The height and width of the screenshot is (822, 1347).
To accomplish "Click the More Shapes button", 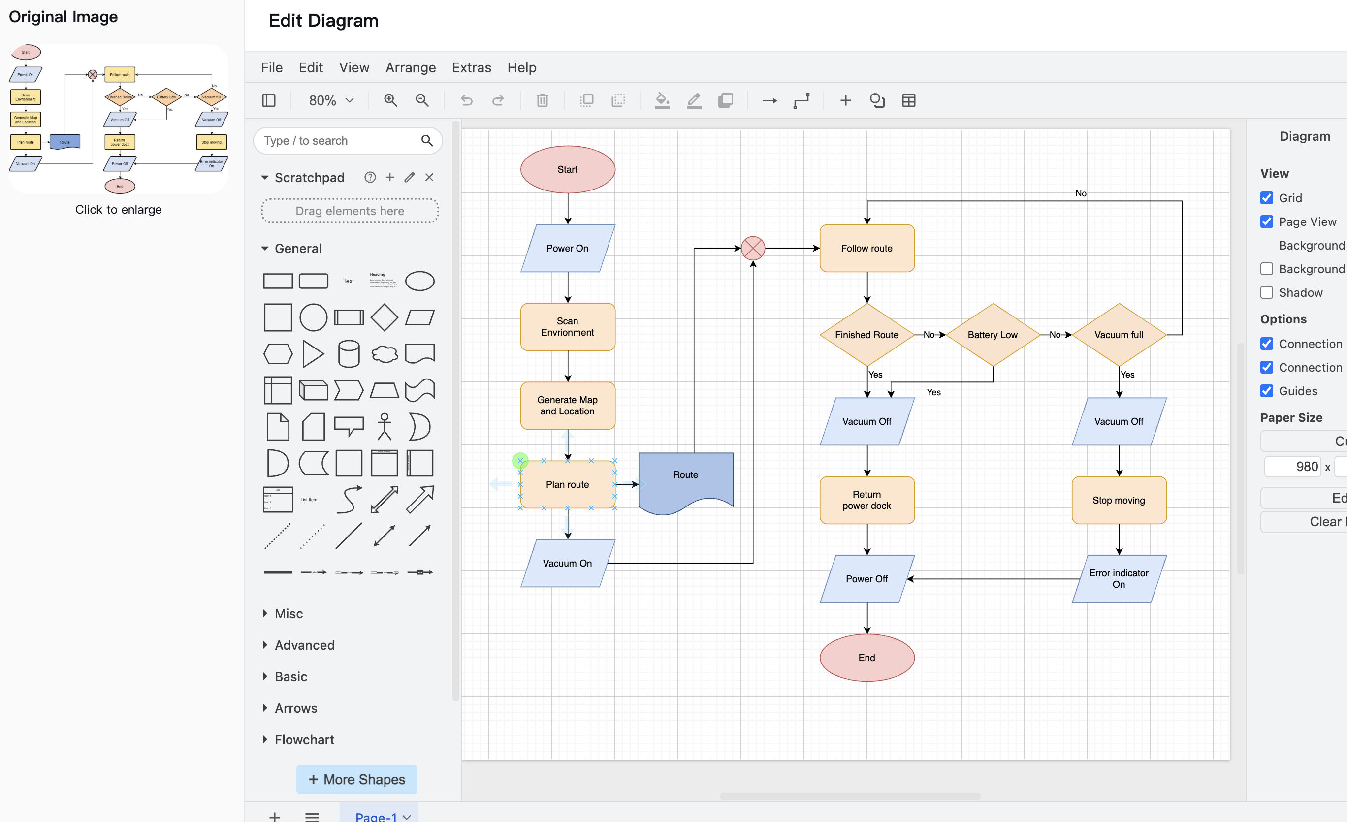I will tap(356, 779).
